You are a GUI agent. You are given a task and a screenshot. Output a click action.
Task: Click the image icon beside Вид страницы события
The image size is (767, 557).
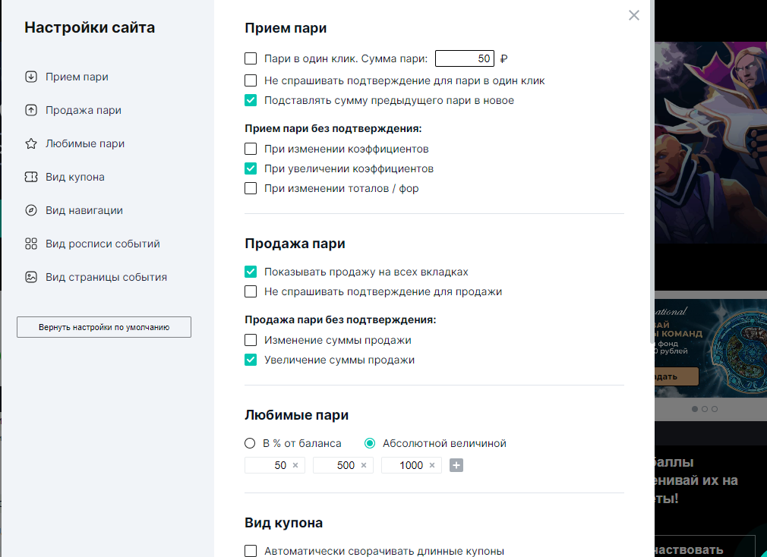click(x=31, y=277)
